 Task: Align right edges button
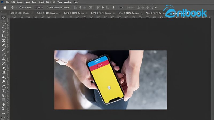(x=85, y=7)
